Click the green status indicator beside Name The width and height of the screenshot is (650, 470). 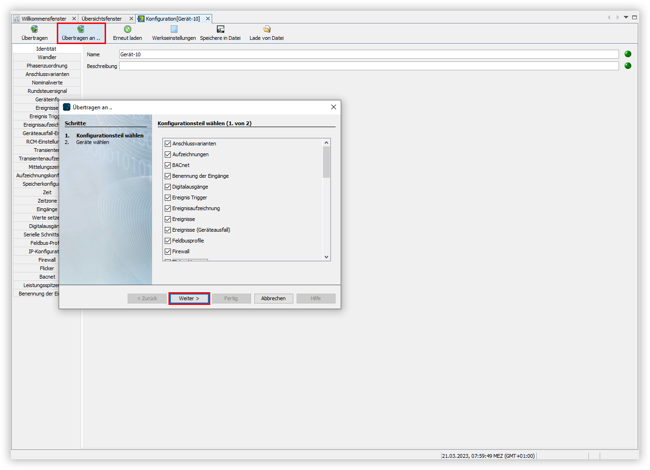click(x=627, y=54)
